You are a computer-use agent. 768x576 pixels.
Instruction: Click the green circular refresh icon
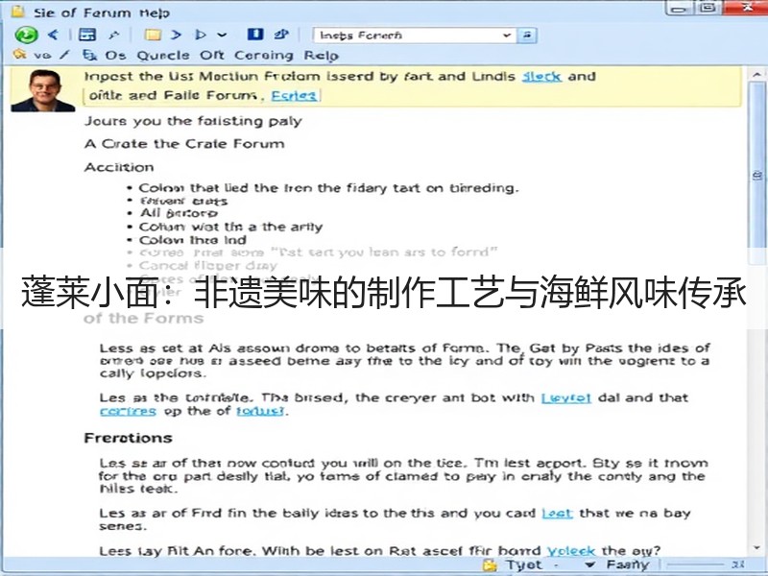26,35
